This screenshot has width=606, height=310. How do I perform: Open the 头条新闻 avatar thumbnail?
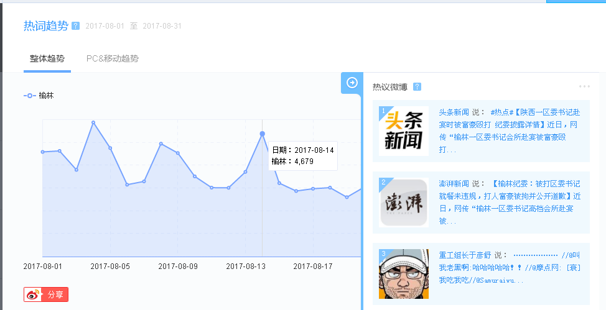coord(404,131)
